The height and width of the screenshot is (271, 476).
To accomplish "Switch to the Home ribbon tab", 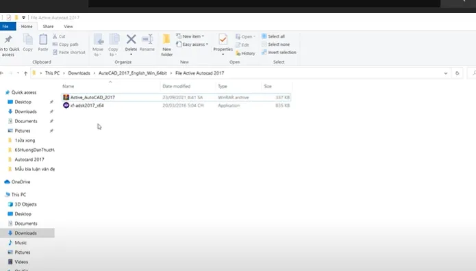I will pyautogui.click(x=27, y=27).
